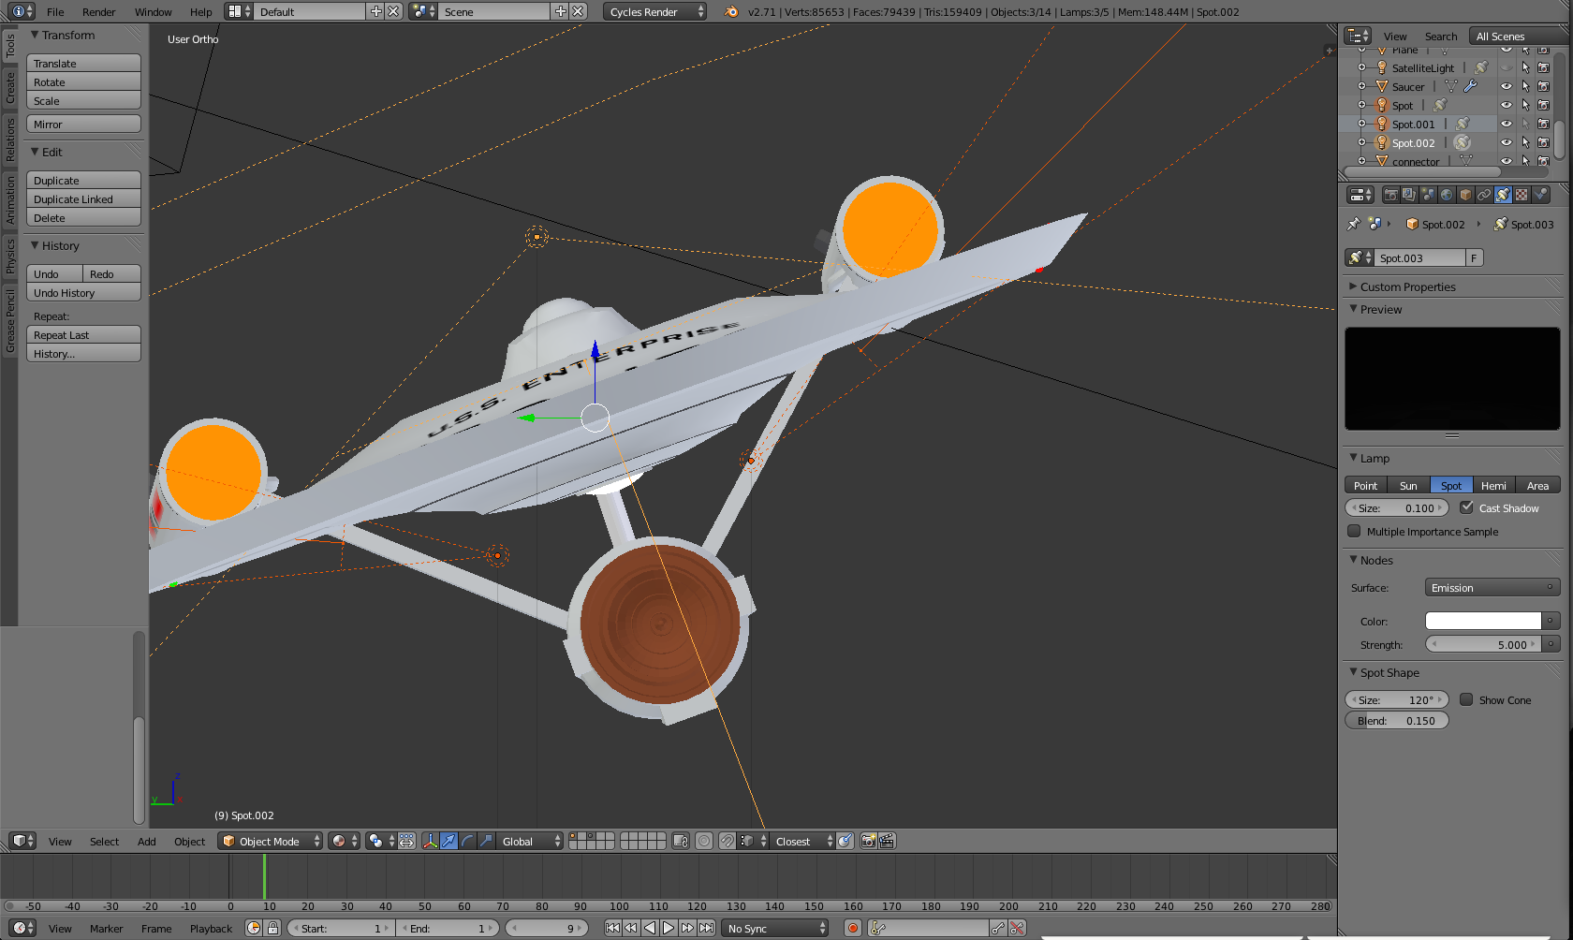This screenshot has width=1573, height=940.
Task: Collapse the Spot Shape panel
Action: 1389,672
